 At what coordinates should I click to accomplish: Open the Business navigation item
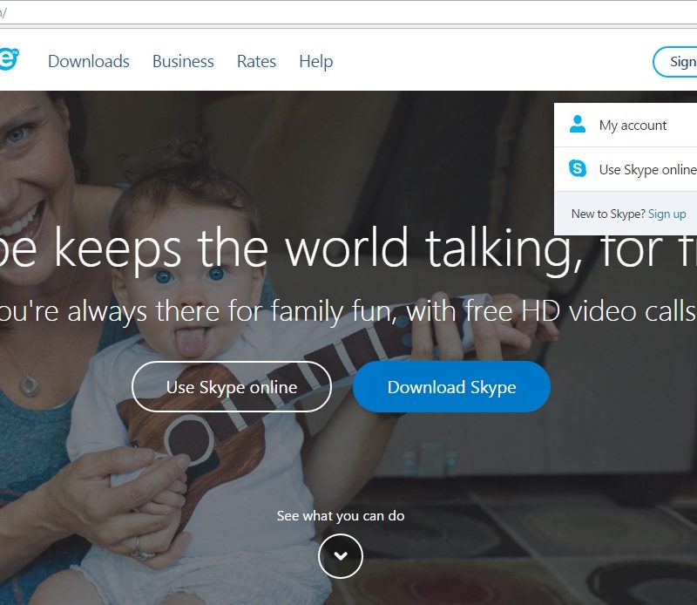point(183,61)
